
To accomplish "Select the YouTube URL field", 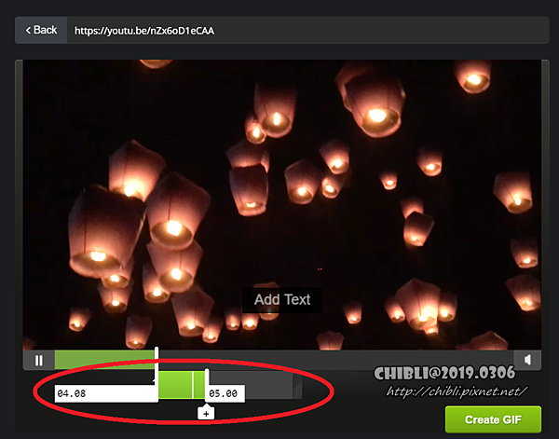I will (307, 31).
